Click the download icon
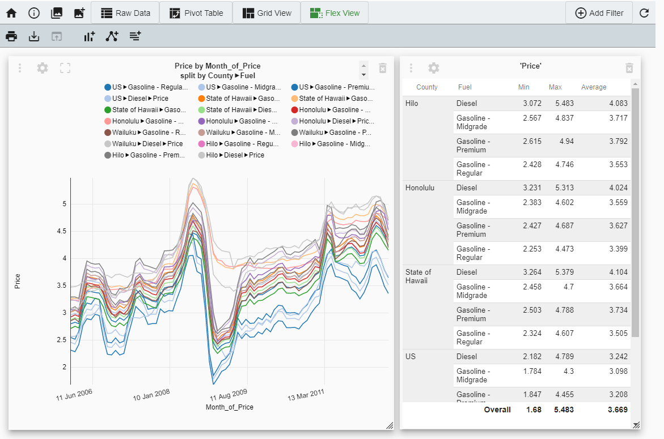Viewport: 664px width, 439px height. pyautogui.click(x=34, y=36)
